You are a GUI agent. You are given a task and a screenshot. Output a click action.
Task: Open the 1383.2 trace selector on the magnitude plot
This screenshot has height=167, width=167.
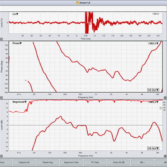coord(153,102)
